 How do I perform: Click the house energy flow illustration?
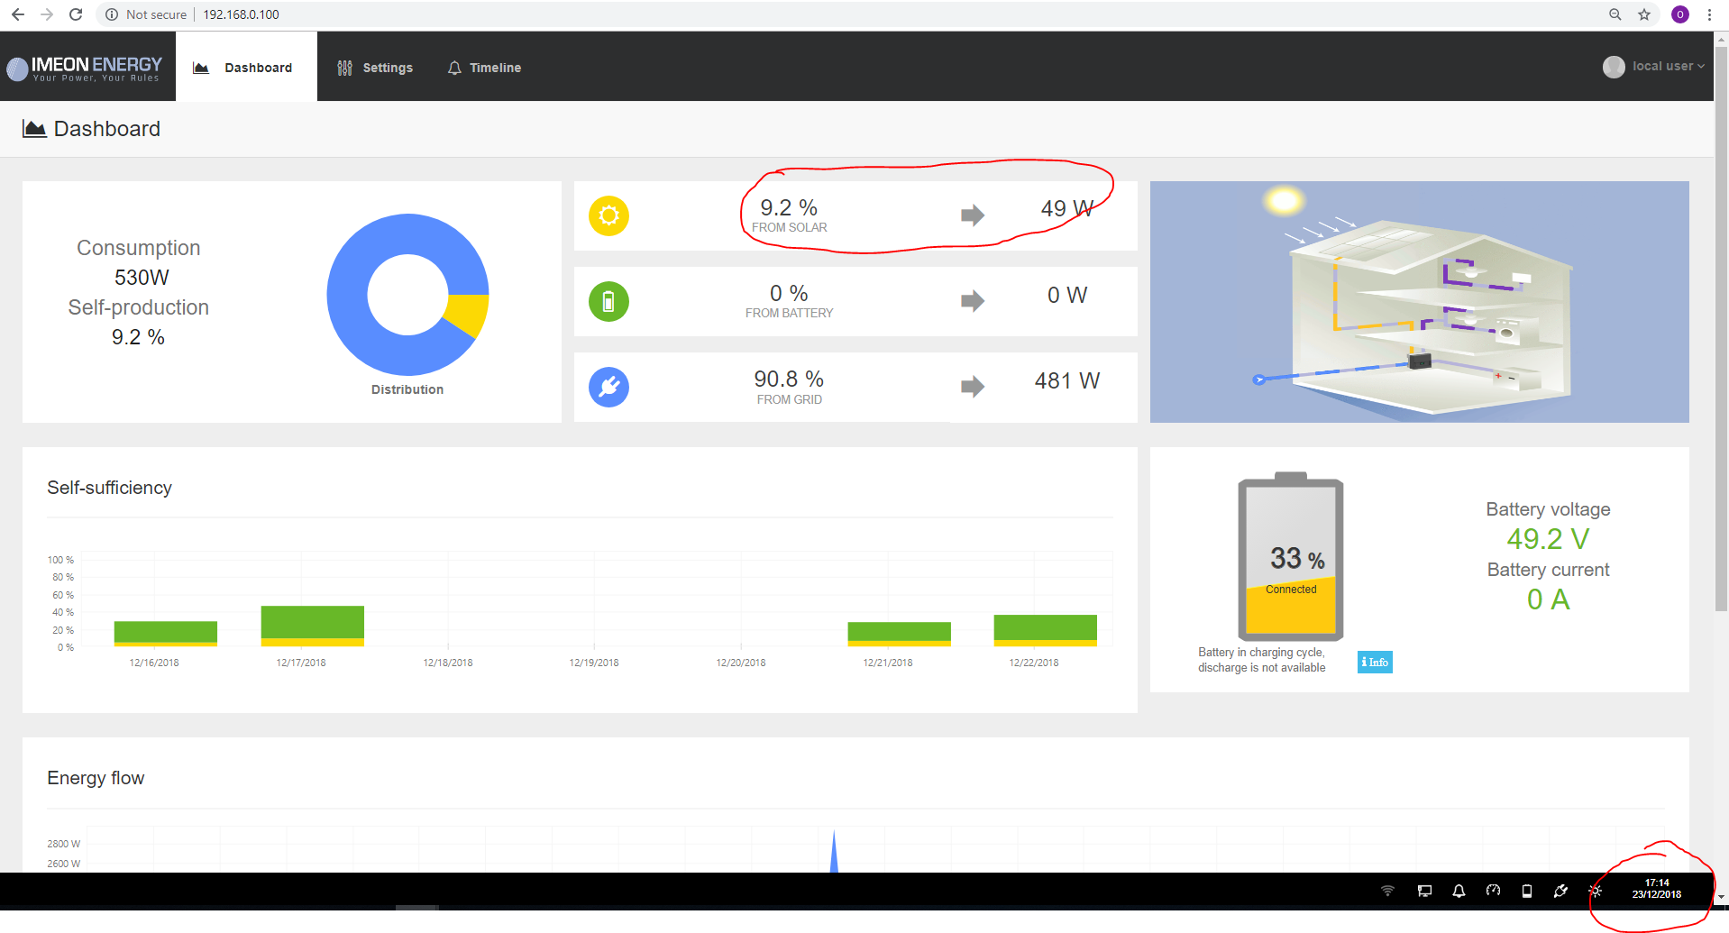[x=1419, y=302]
